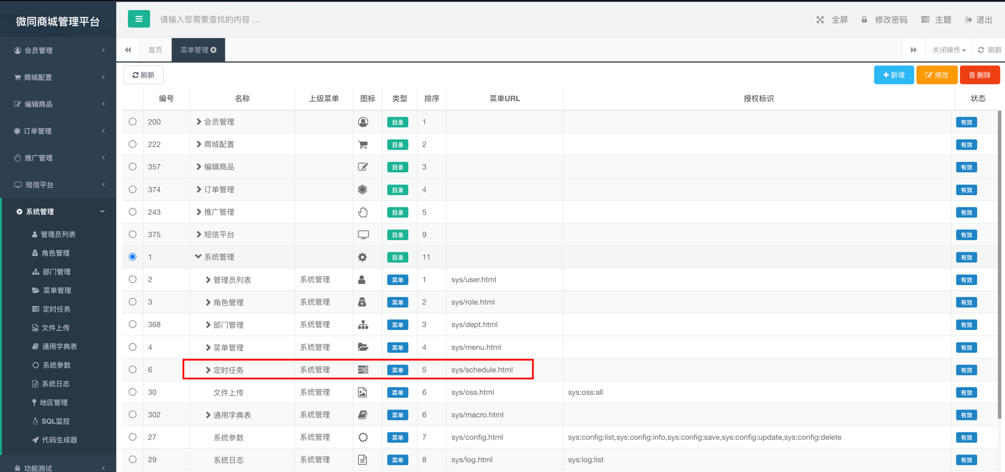Click the 退出 logout icon
1005x472 pixels.
click(x=969, y=20)
